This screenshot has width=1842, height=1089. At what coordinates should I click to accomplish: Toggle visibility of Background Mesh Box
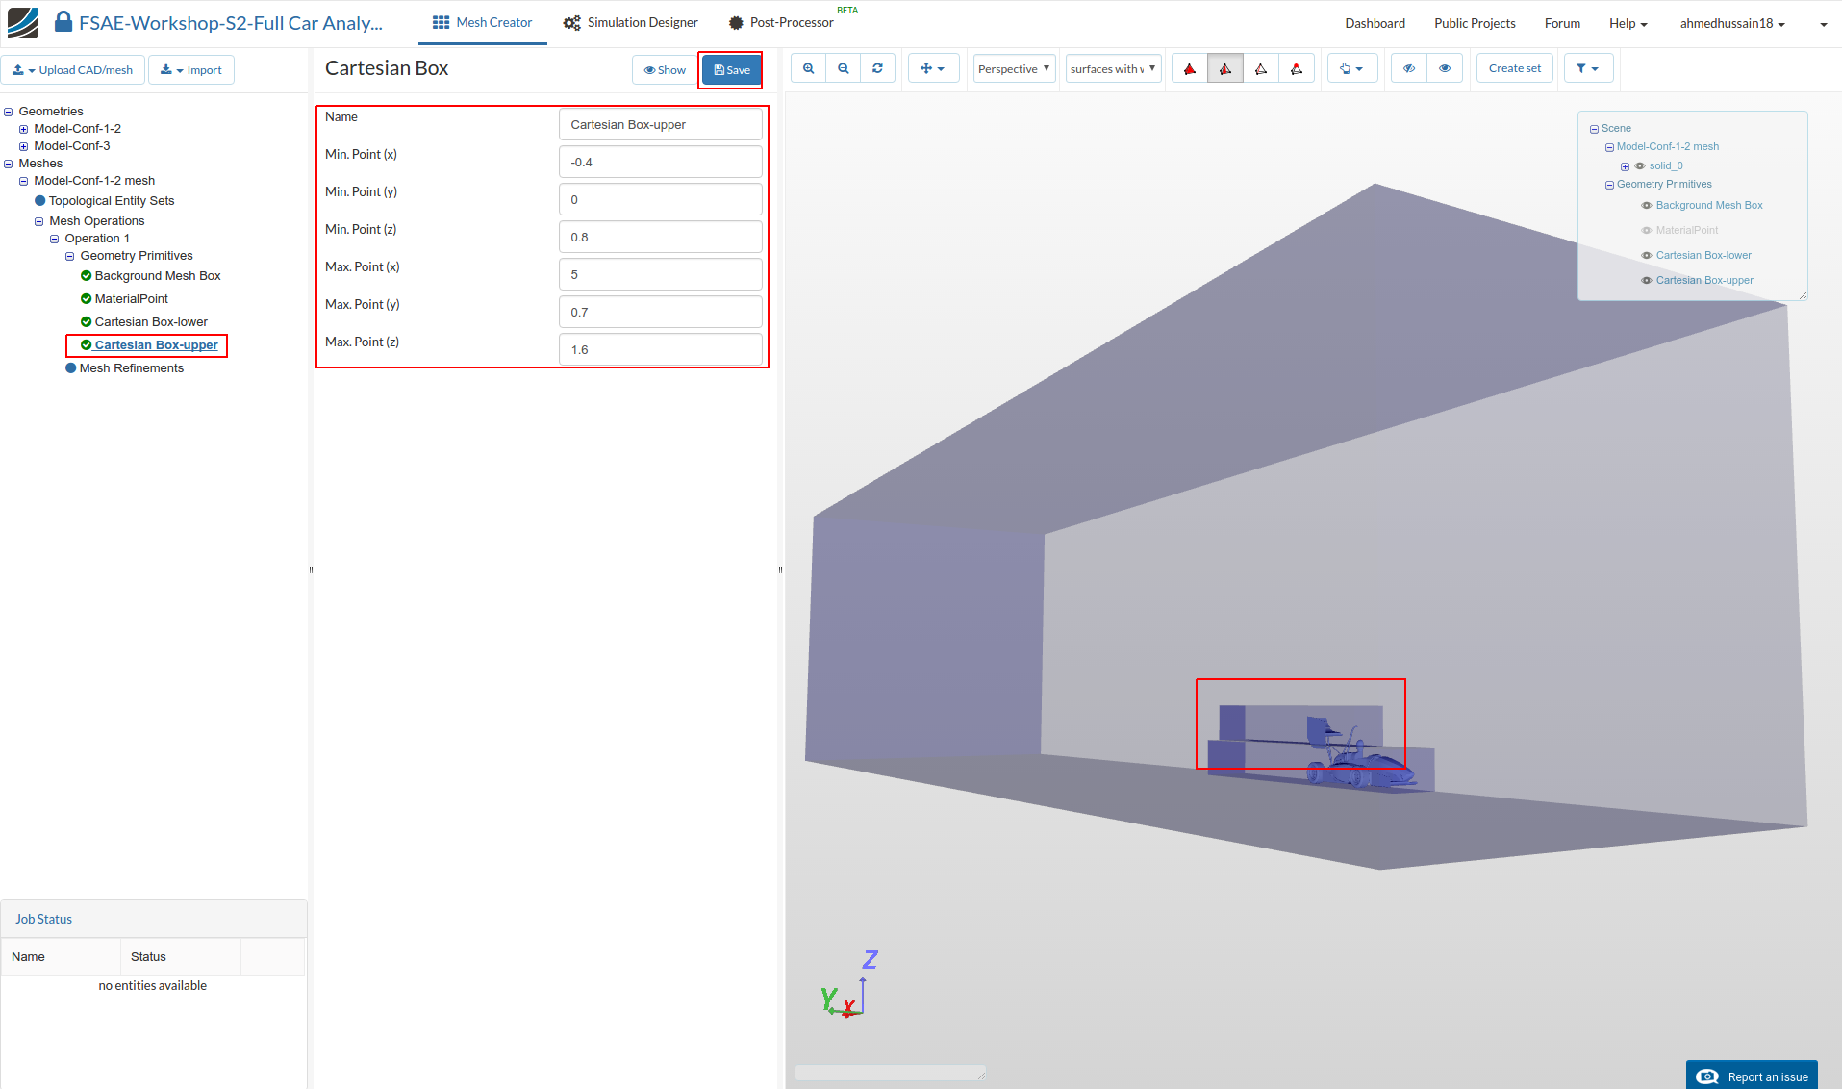1646,206
